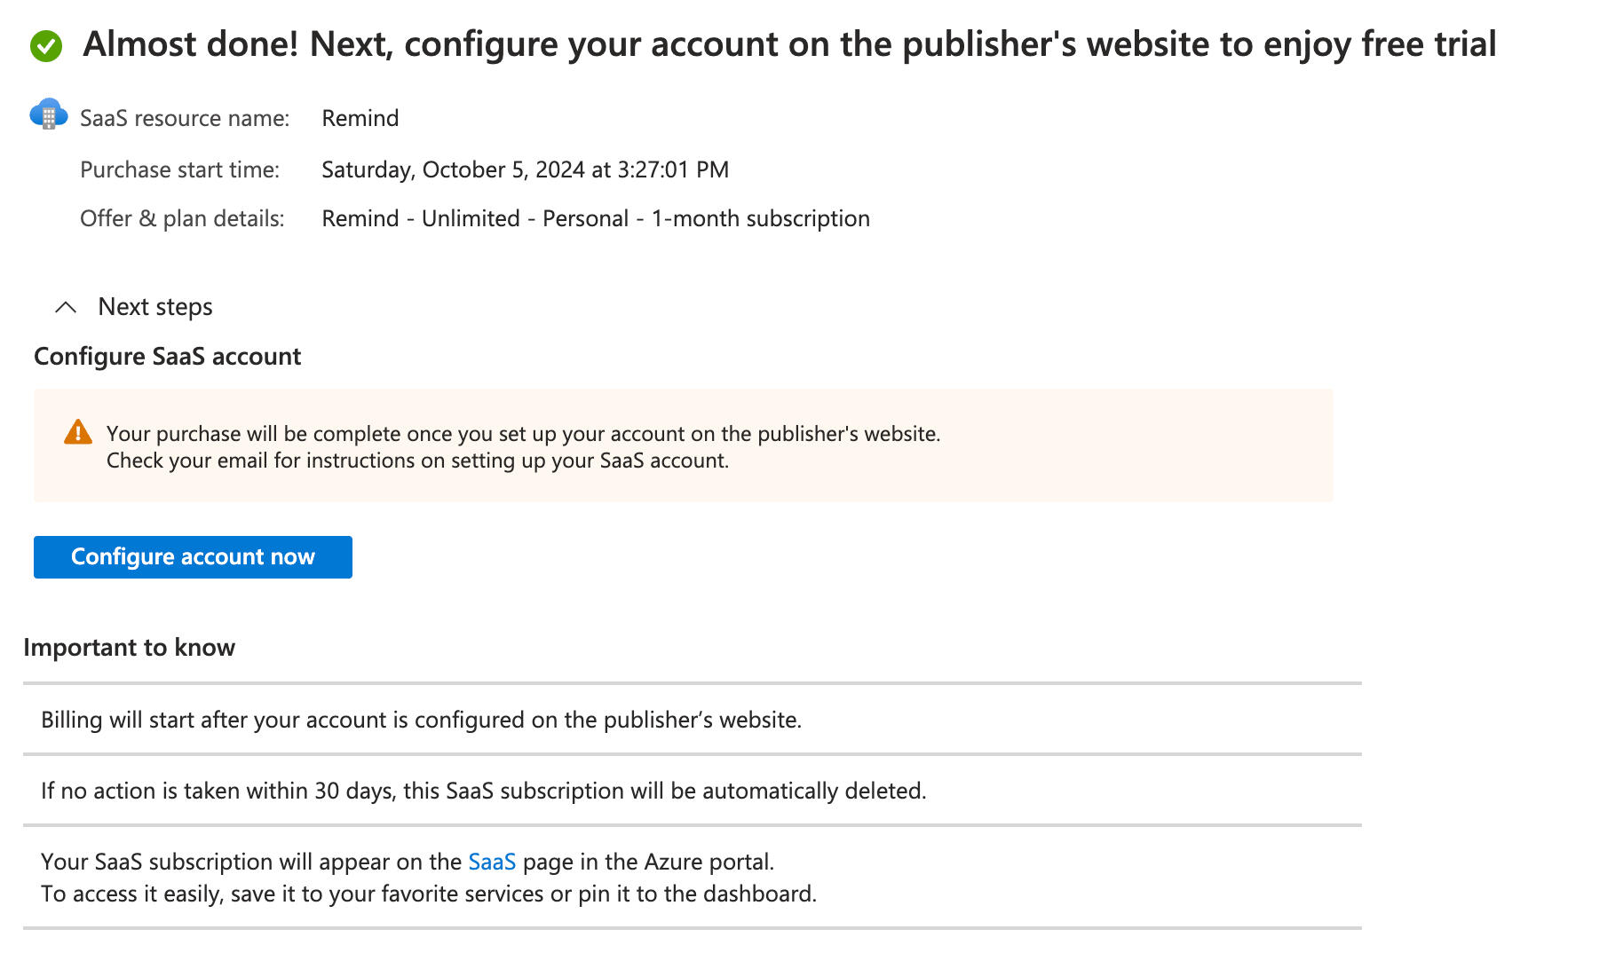The width and height of the screenshot is (1623, 953).
Task: Open the SaaS page hyperlink
Action: point(492,861)
